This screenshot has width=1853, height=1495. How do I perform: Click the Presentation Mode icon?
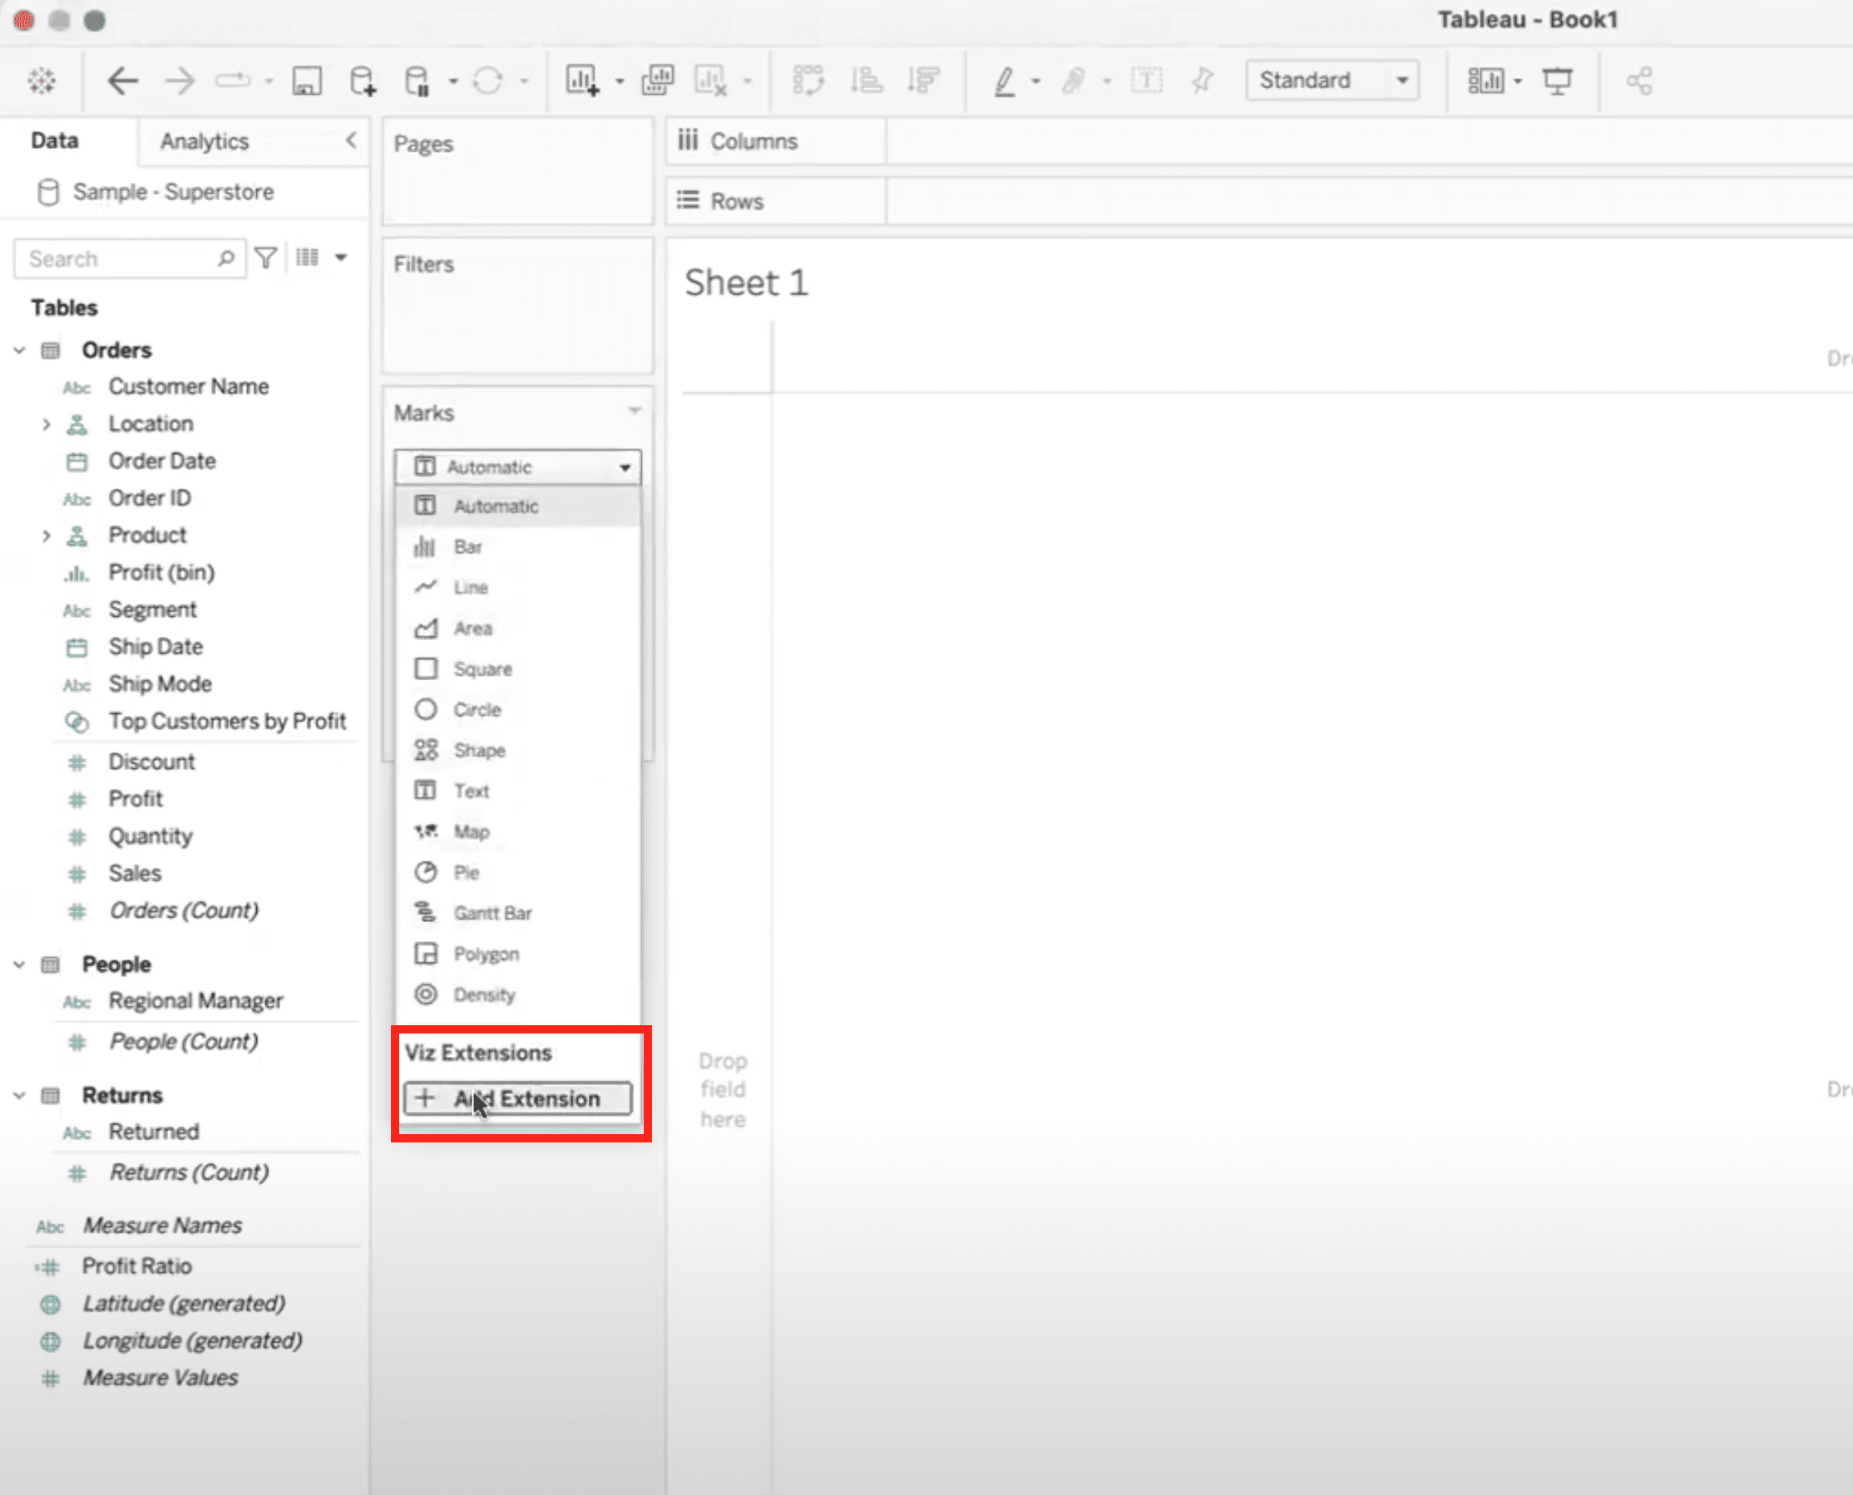1558,81
